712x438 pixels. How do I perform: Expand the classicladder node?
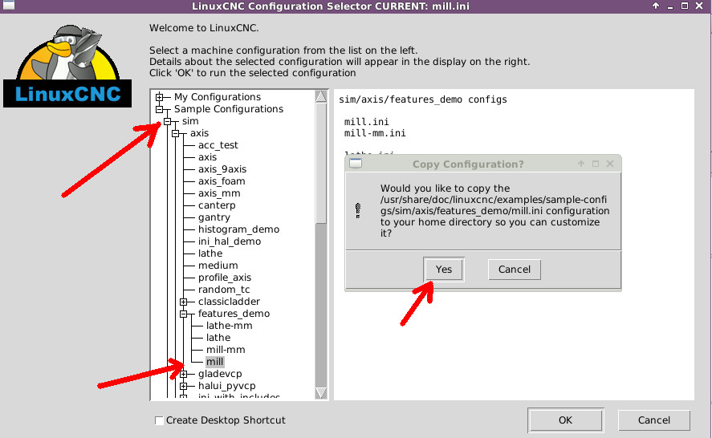[x=184, y=302]
